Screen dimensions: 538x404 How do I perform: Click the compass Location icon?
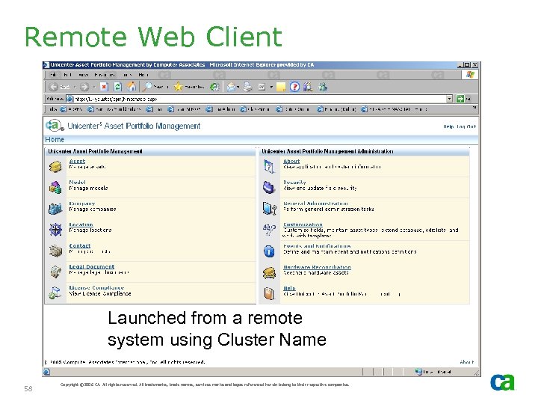pyautogui.click(x=55, y=230)
